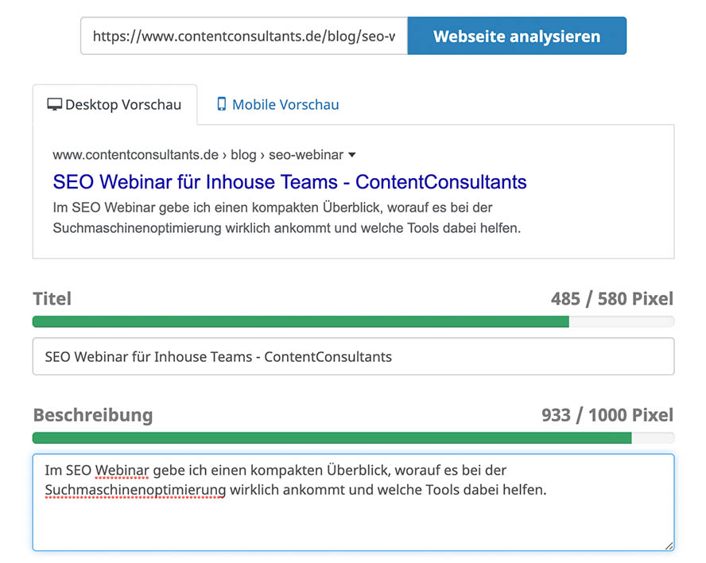
Task: Click the textarea resize handle corner
Action: point(669,546)
